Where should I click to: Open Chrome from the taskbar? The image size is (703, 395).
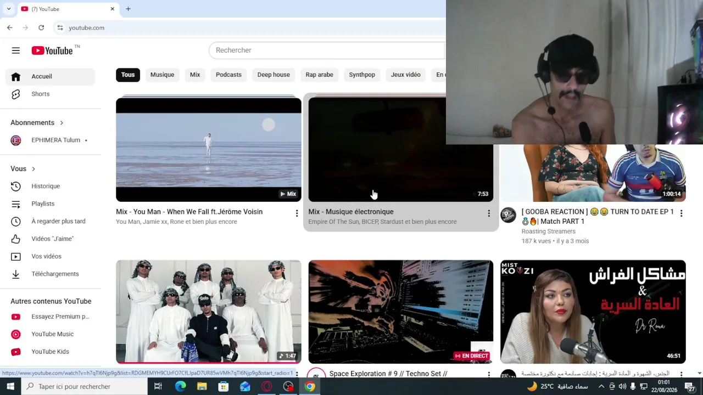(x=310, y=386)
